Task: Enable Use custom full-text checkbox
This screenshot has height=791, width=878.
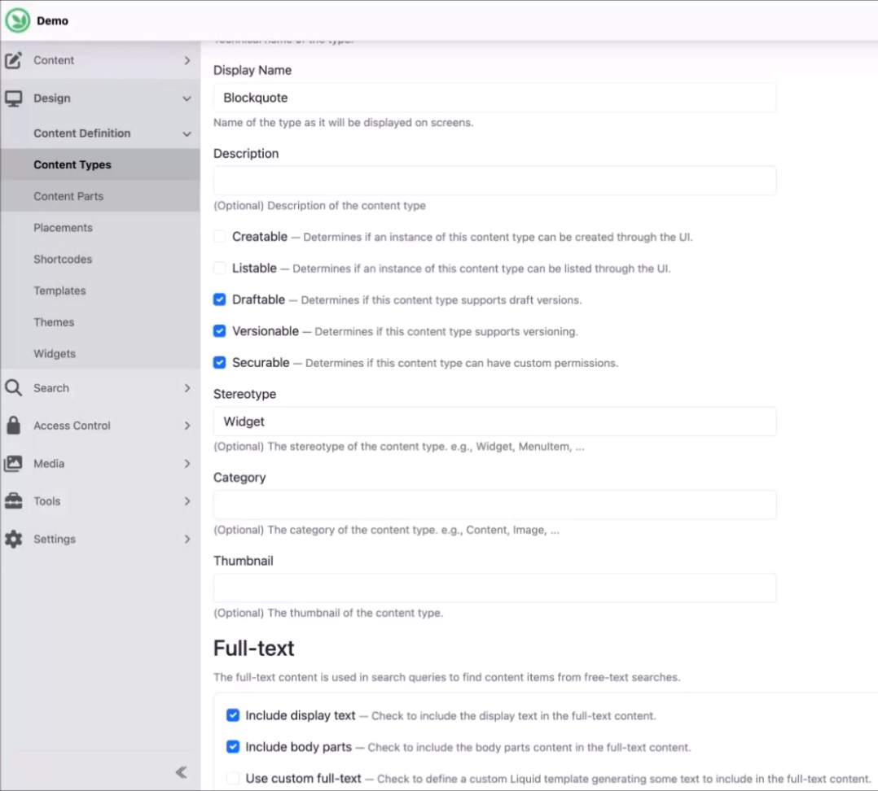Action: [233, 778]
